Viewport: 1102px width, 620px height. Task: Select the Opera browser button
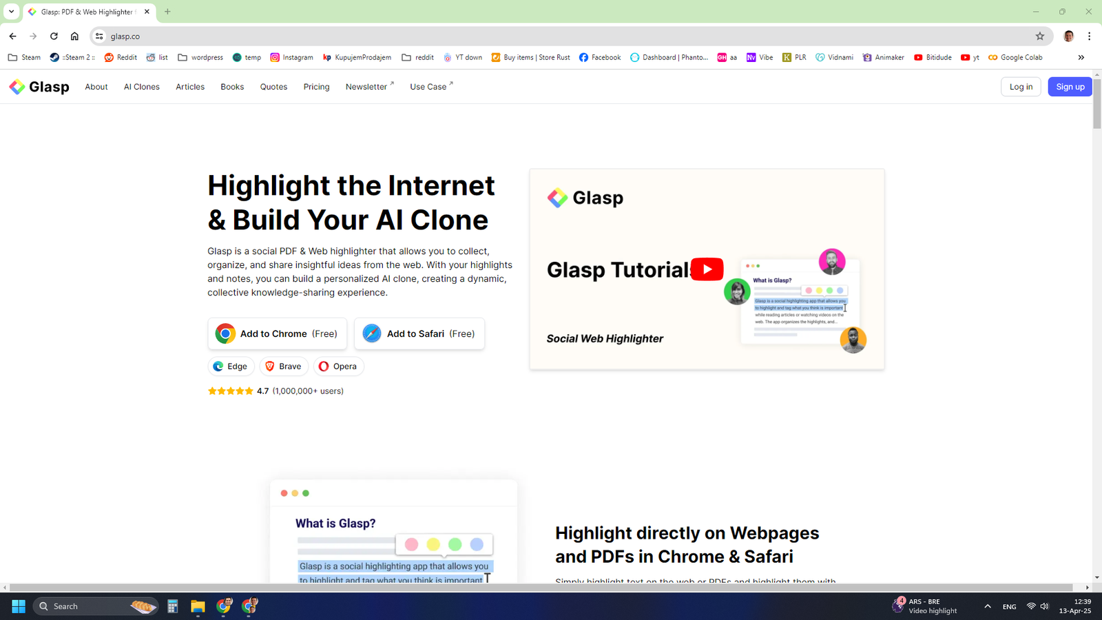(339, 366)
